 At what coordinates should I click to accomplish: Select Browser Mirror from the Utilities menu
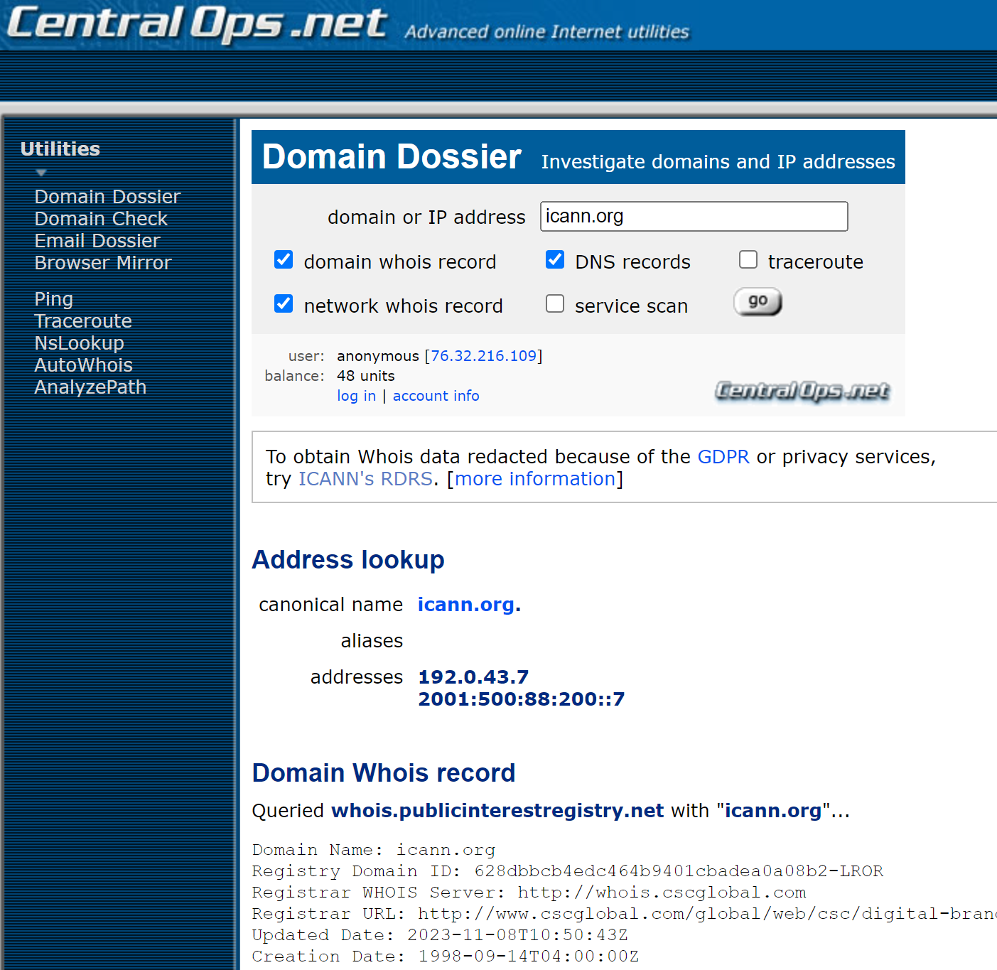103,263
